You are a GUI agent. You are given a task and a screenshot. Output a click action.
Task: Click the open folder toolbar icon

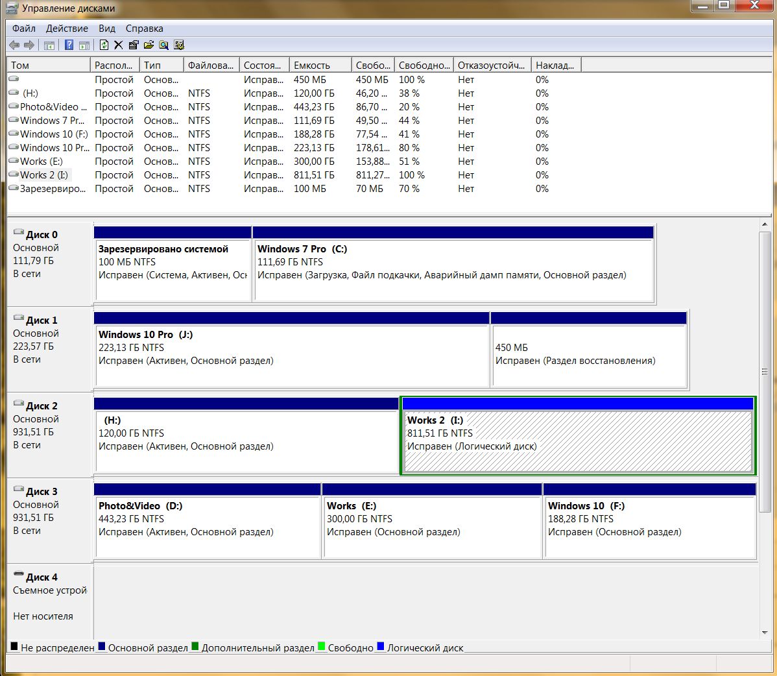point(149,45)
